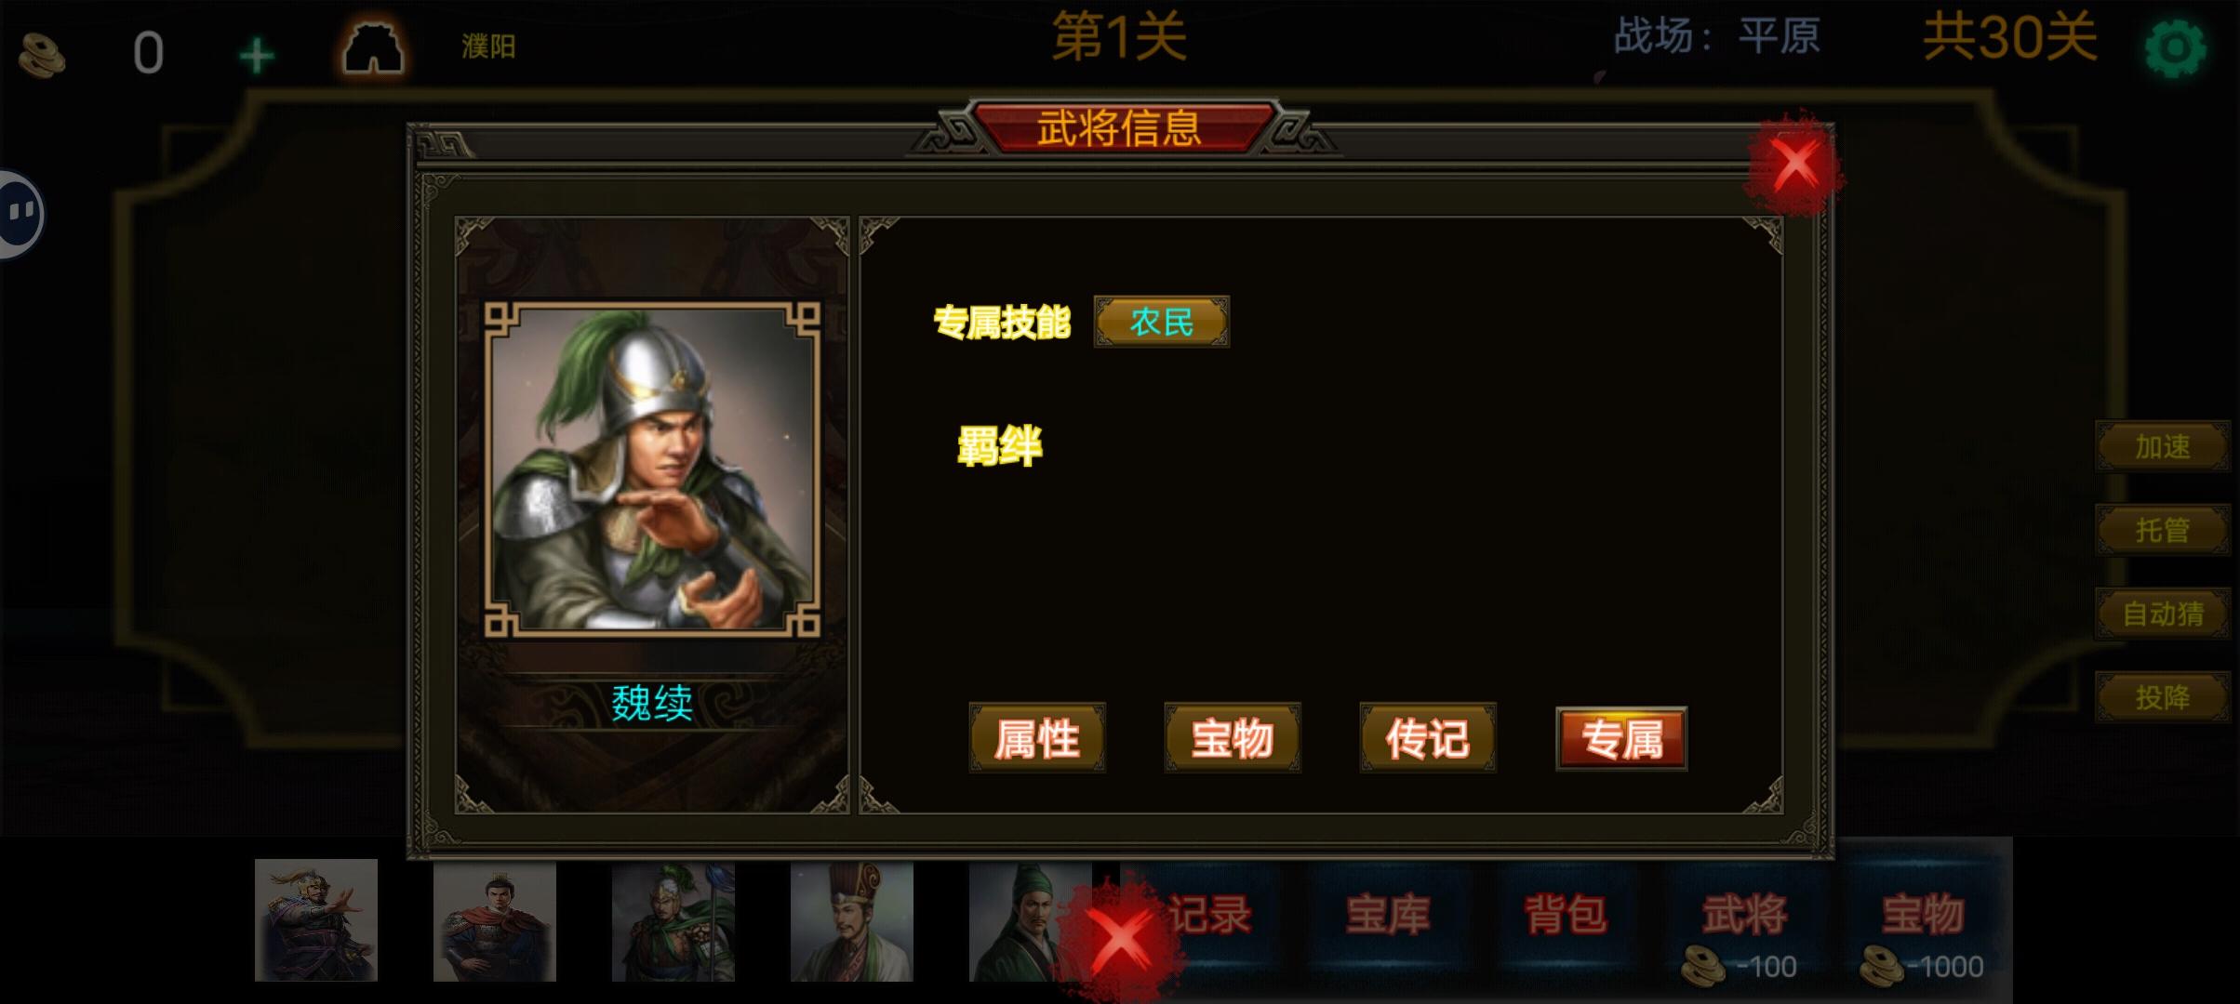Open the 传记 tab
Viewport: 2240px width, 1004px height.
point(1428,738)
